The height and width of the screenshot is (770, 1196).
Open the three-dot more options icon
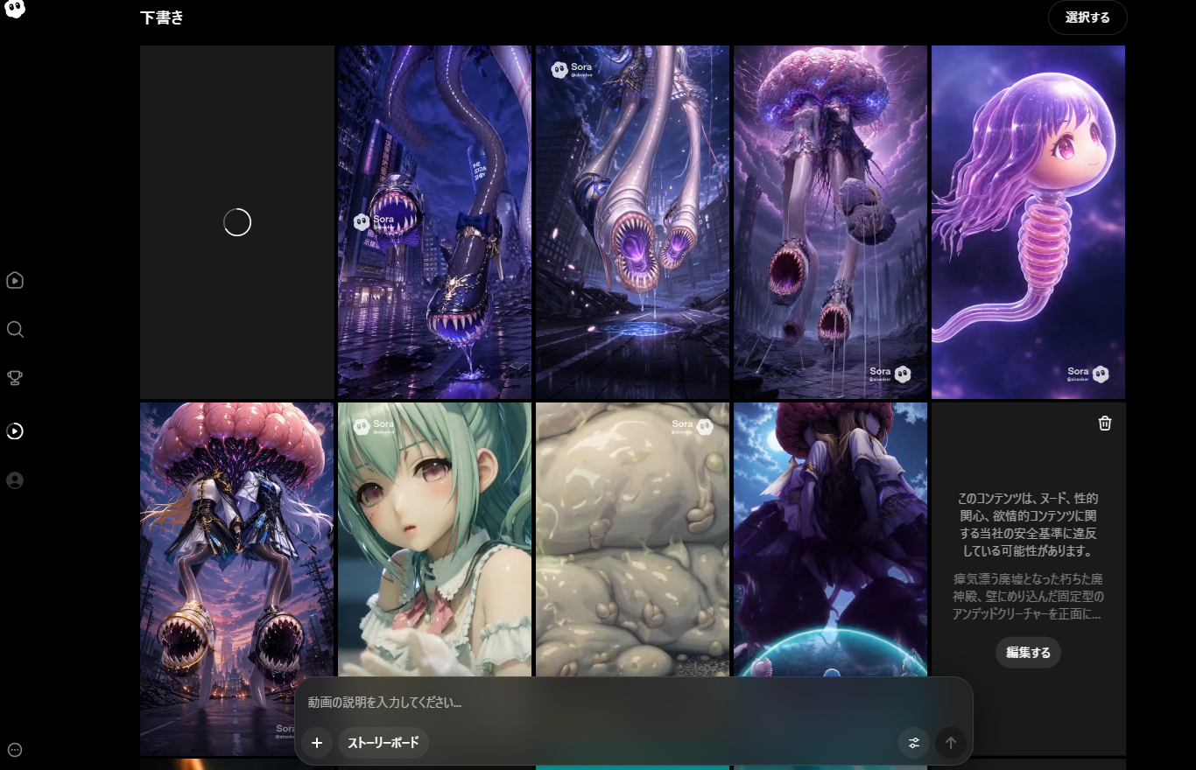15,750
